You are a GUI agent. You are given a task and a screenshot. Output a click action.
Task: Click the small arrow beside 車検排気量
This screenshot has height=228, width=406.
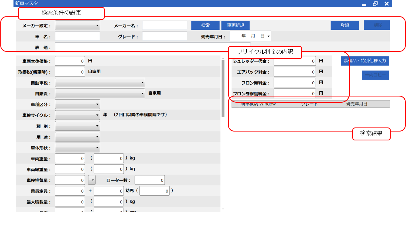[x=92, y=180]
